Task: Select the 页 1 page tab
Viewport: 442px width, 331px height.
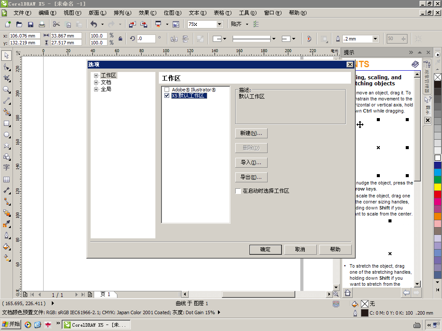Action: [105, 294]
